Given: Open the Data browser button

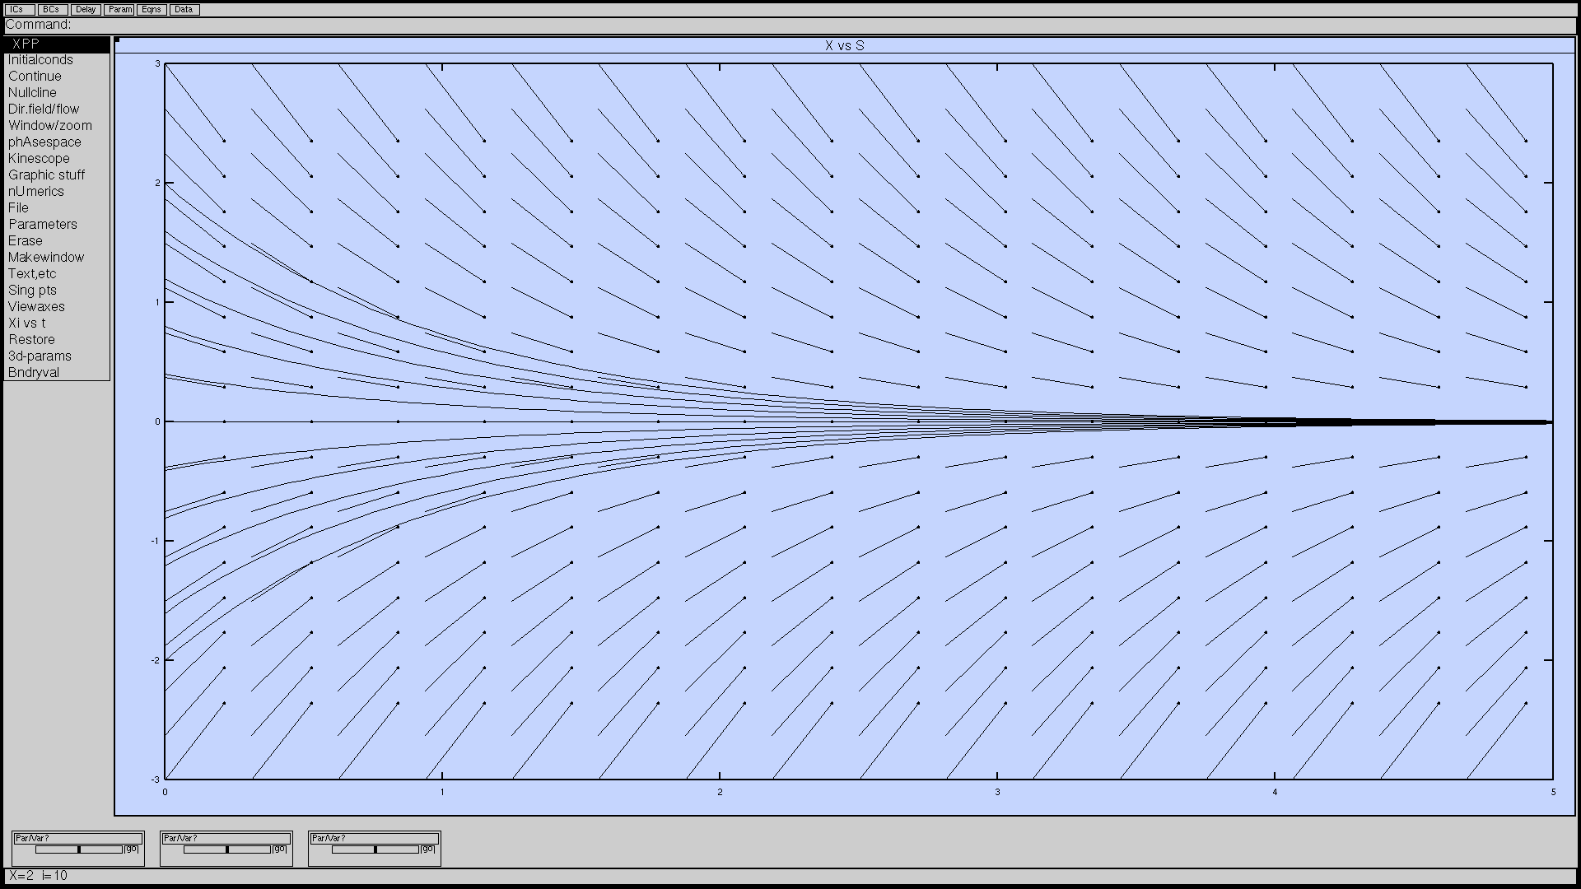Looking at the screenshot, I should click(x=184, y=10).
